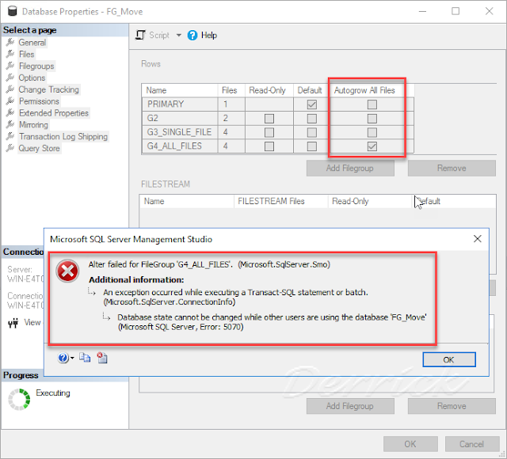Click Remove under the Rows grid

tap(452, 168)
